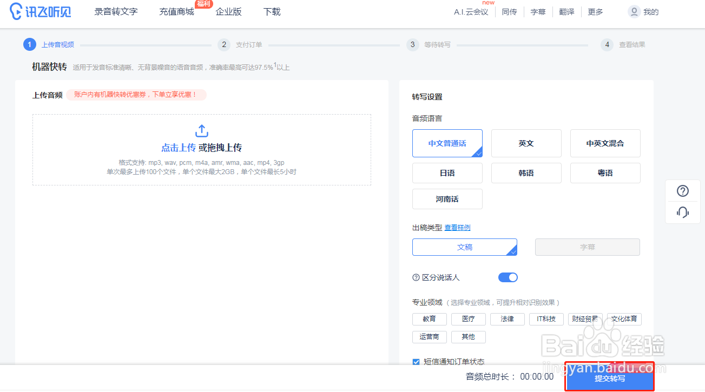Image resolution: width=705 pixels, height=392 pixels.
Task: Click 提交转写 button
Action: coord(610,377)
